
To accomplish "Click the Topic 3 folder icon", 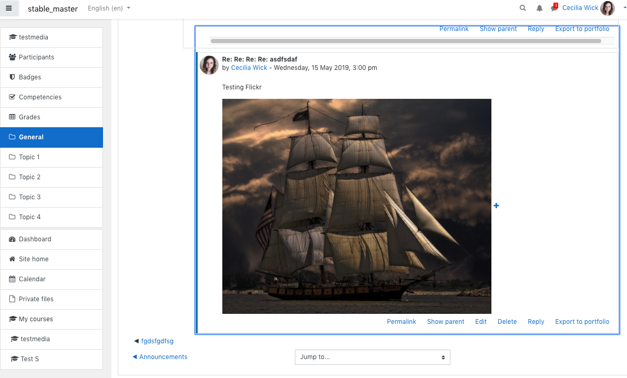I will click(x=13, y=197).
